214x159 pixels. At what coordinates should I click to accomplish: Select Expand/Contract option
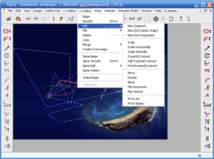coord(143,56)
